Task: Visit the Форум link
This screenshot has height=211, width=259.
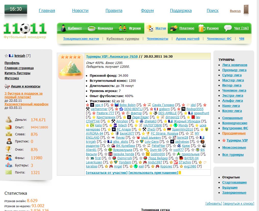Action: click(147, 10)
